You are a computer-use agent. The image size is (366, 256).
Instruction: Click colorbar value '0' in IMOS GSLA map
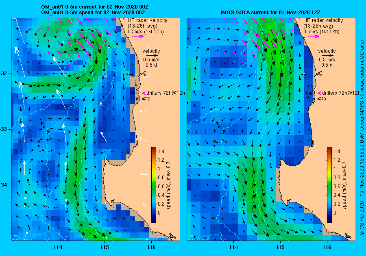(335, 213)
